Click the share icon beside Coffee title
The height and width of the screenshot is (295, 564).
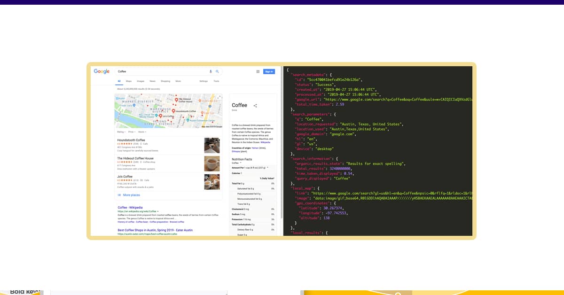coord(255,106)
